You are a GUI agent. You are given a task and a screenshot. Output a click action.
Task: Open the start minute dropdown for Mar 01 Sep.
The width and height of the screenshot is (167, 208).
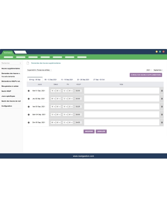pyautogui.click(x=58, y=91)
